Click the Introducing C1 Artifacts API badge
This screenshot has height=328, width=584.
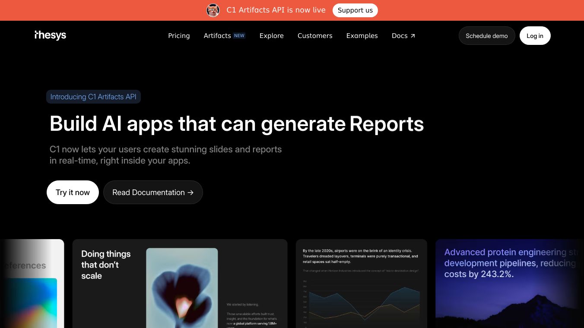[93, 97]
